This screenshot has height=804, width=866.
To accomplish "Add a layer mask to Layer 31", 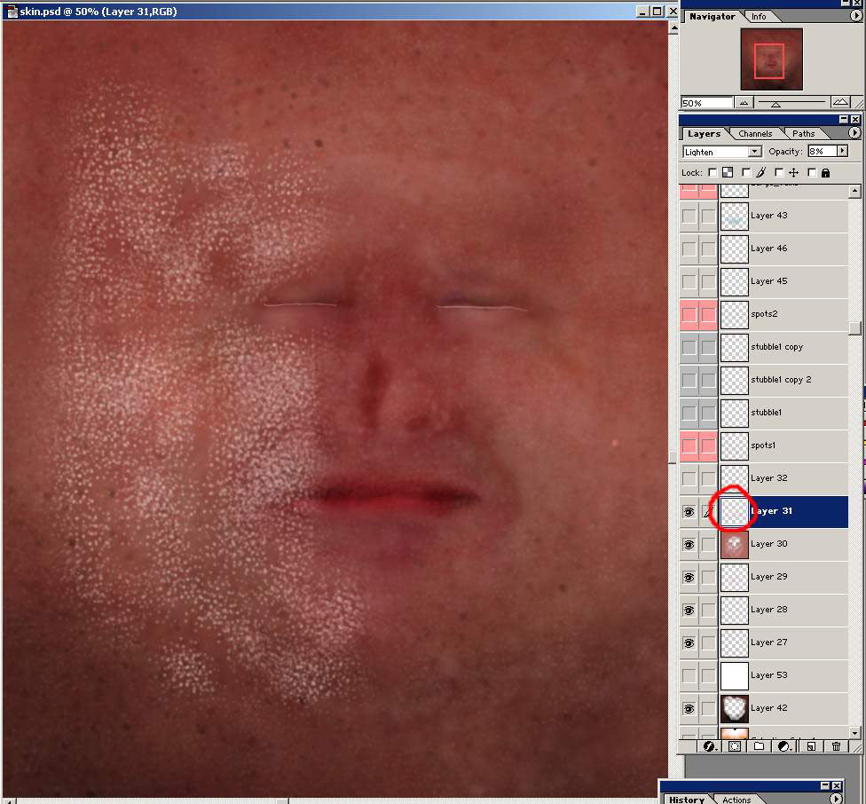I will 735,746.
